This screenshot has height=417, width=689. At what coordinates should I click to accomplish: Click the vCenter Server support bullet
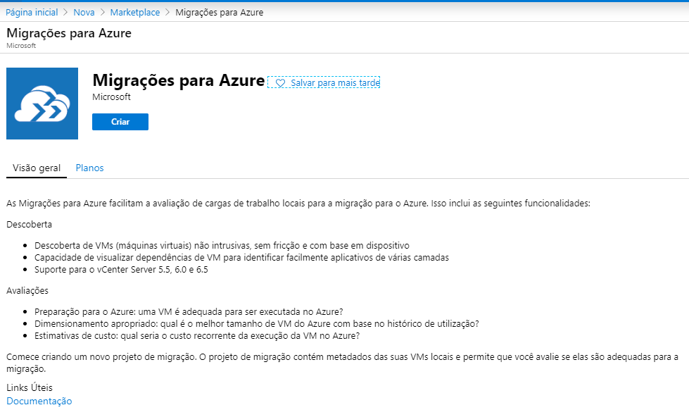[x=121, y=269]
